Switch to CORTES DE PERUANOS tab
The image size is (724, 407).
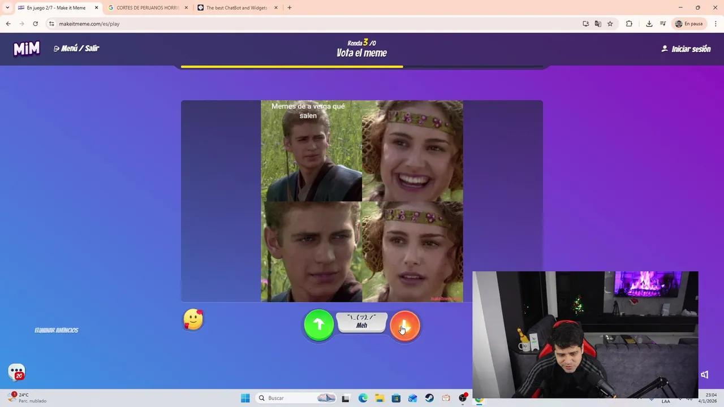tap(148, 8)
